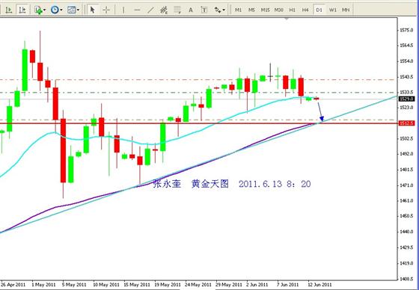Choose the equidistant channel tool

(164, 10)
